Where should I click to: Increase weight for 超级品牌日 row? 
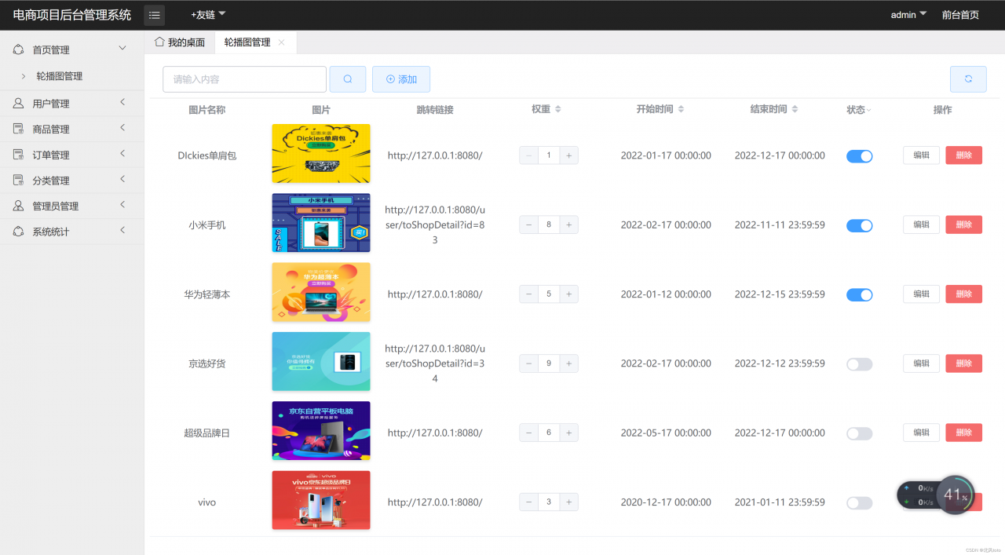568,433
